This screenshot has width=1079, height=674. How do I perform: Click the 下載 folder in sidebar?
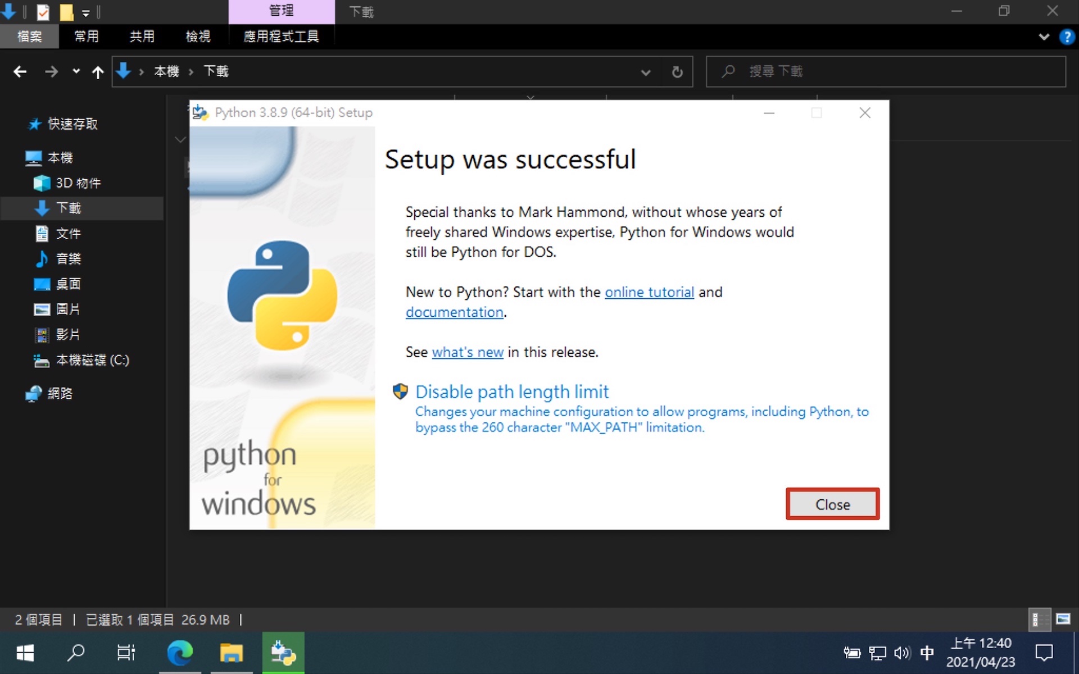pyautogui.click(x=69, y=207)
